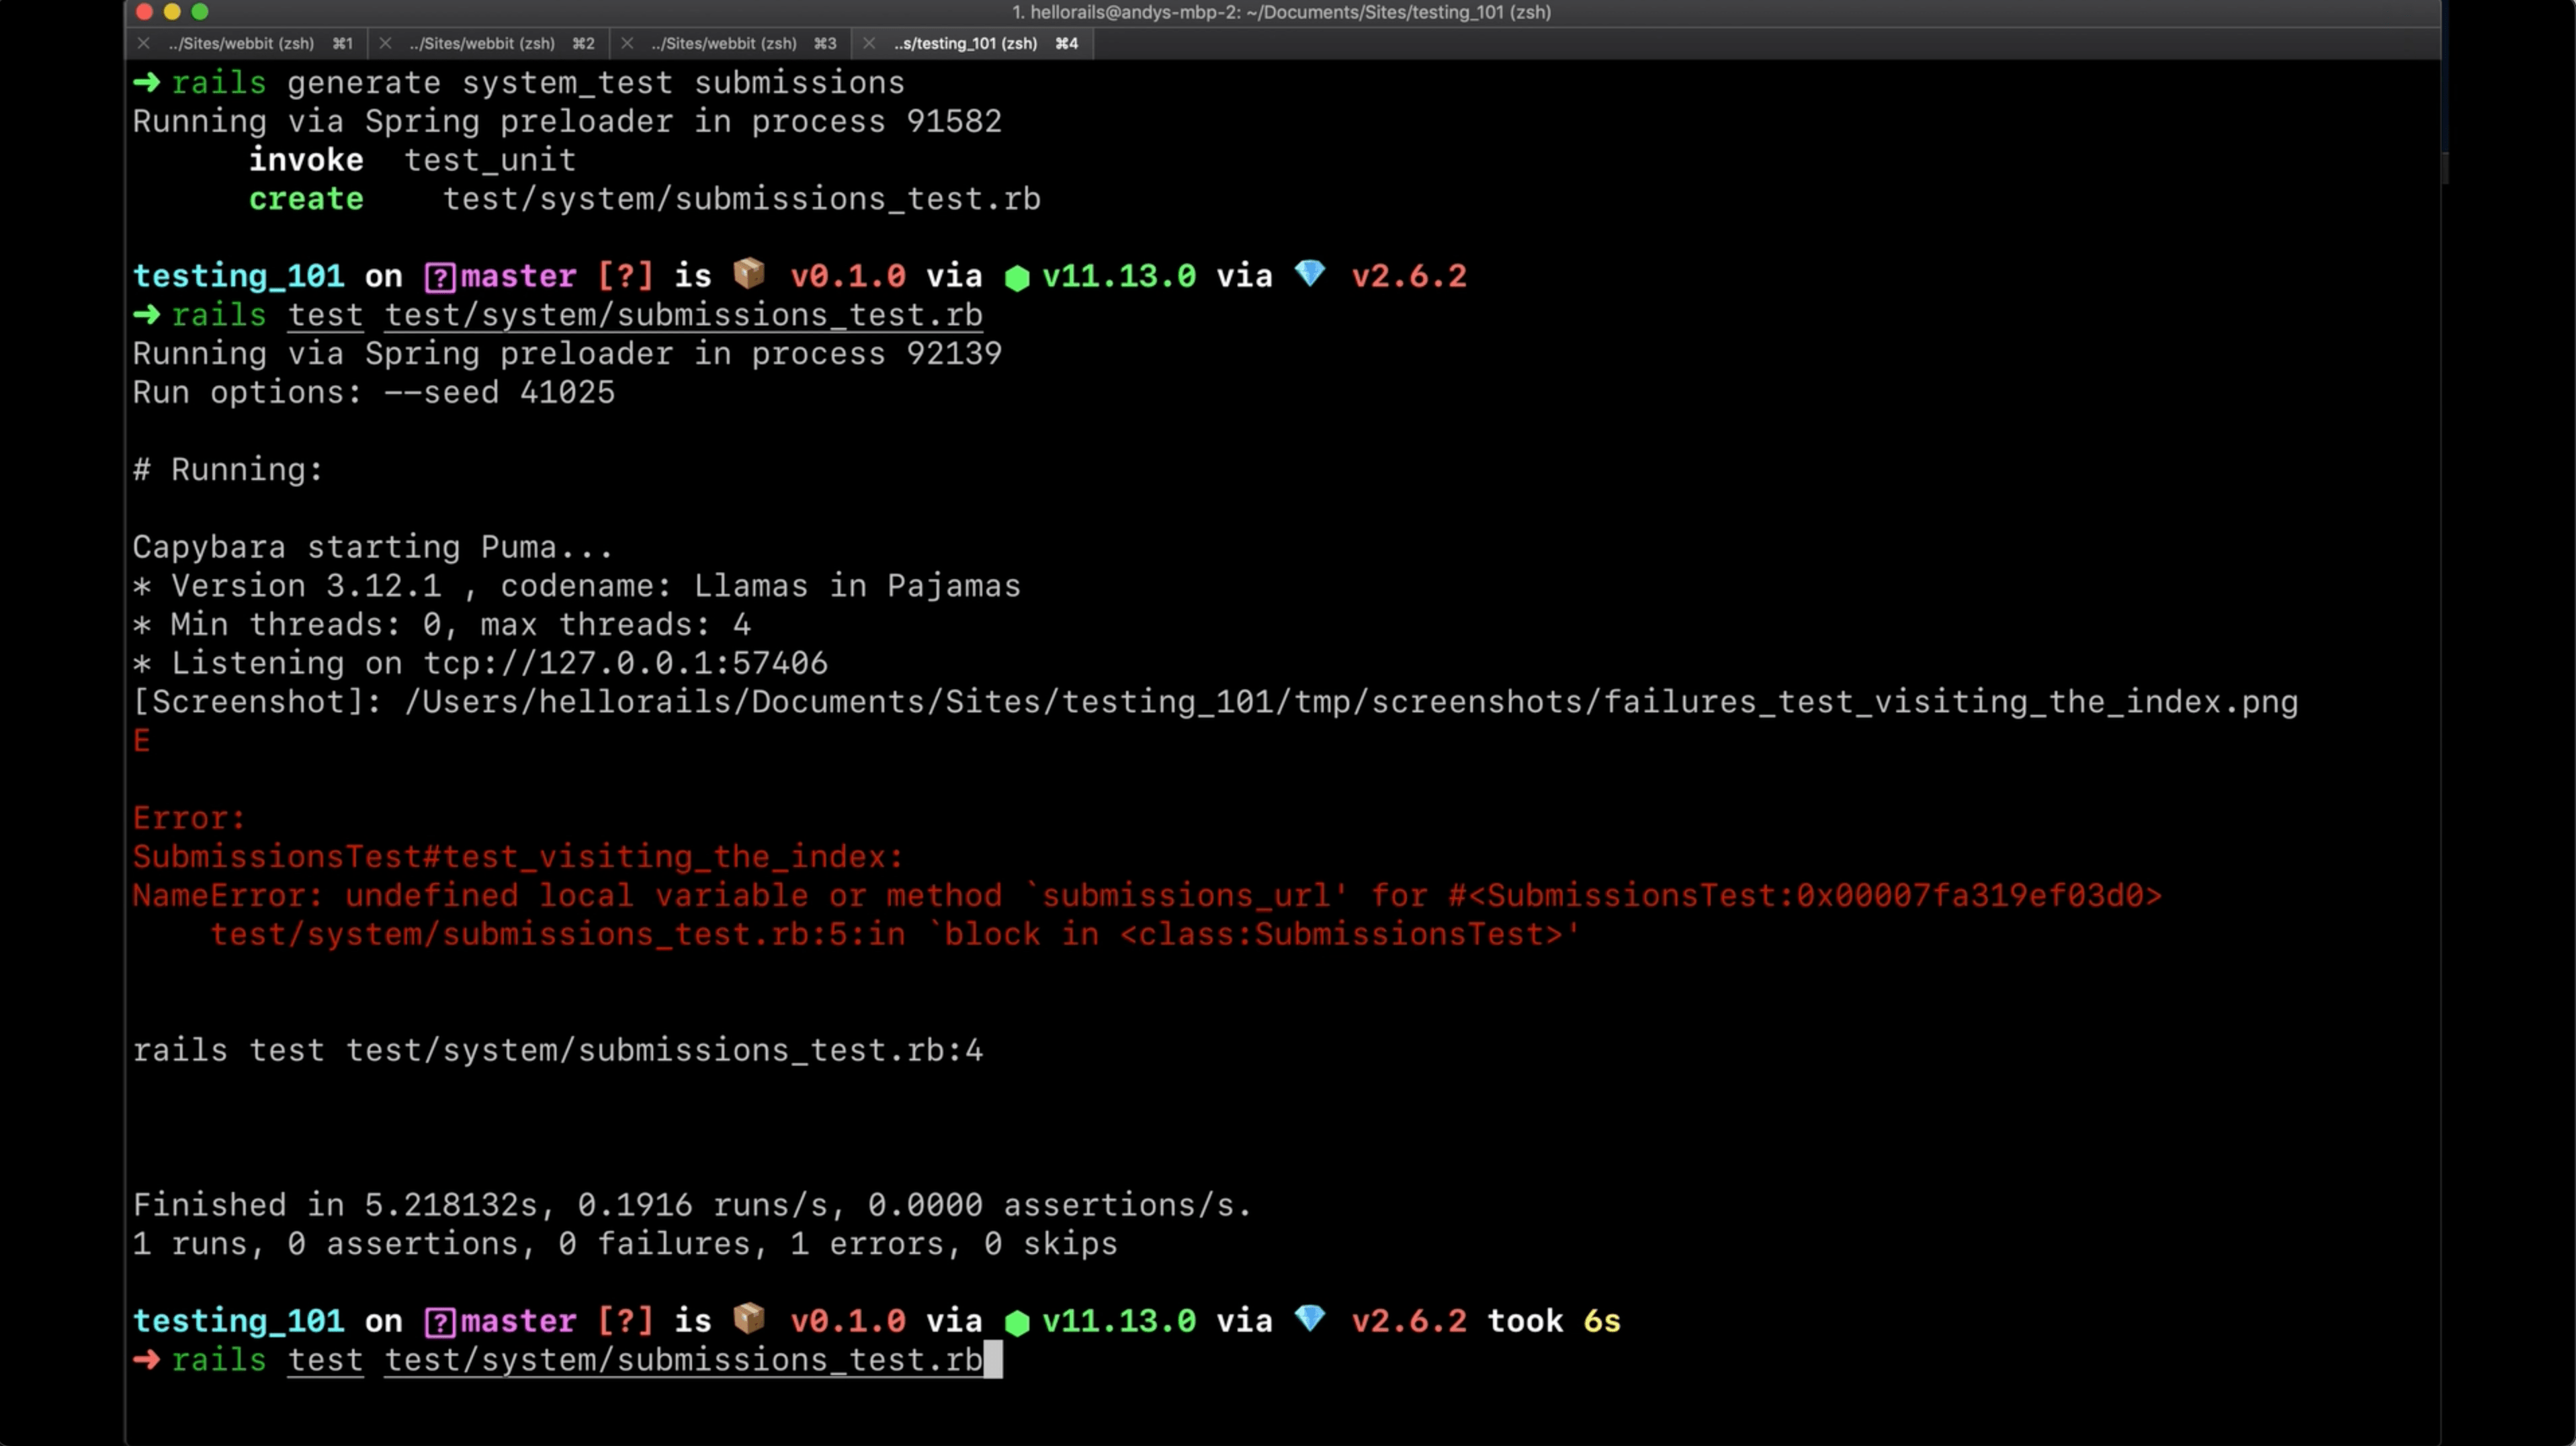
Task: Click the git branch symbol in the last prompt
Action: coord(440,1322)
